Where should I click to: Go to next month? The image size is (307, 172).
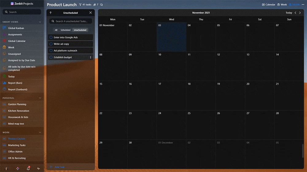click(300, 13)
